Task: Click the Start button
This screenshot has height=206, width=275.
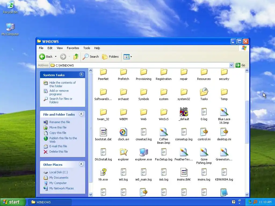Action: pyautogui.click(x=12, y=202)
